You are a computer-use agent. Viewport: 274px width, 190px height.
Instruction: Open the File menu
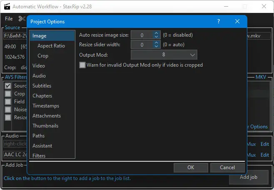[x=9, y=19]
